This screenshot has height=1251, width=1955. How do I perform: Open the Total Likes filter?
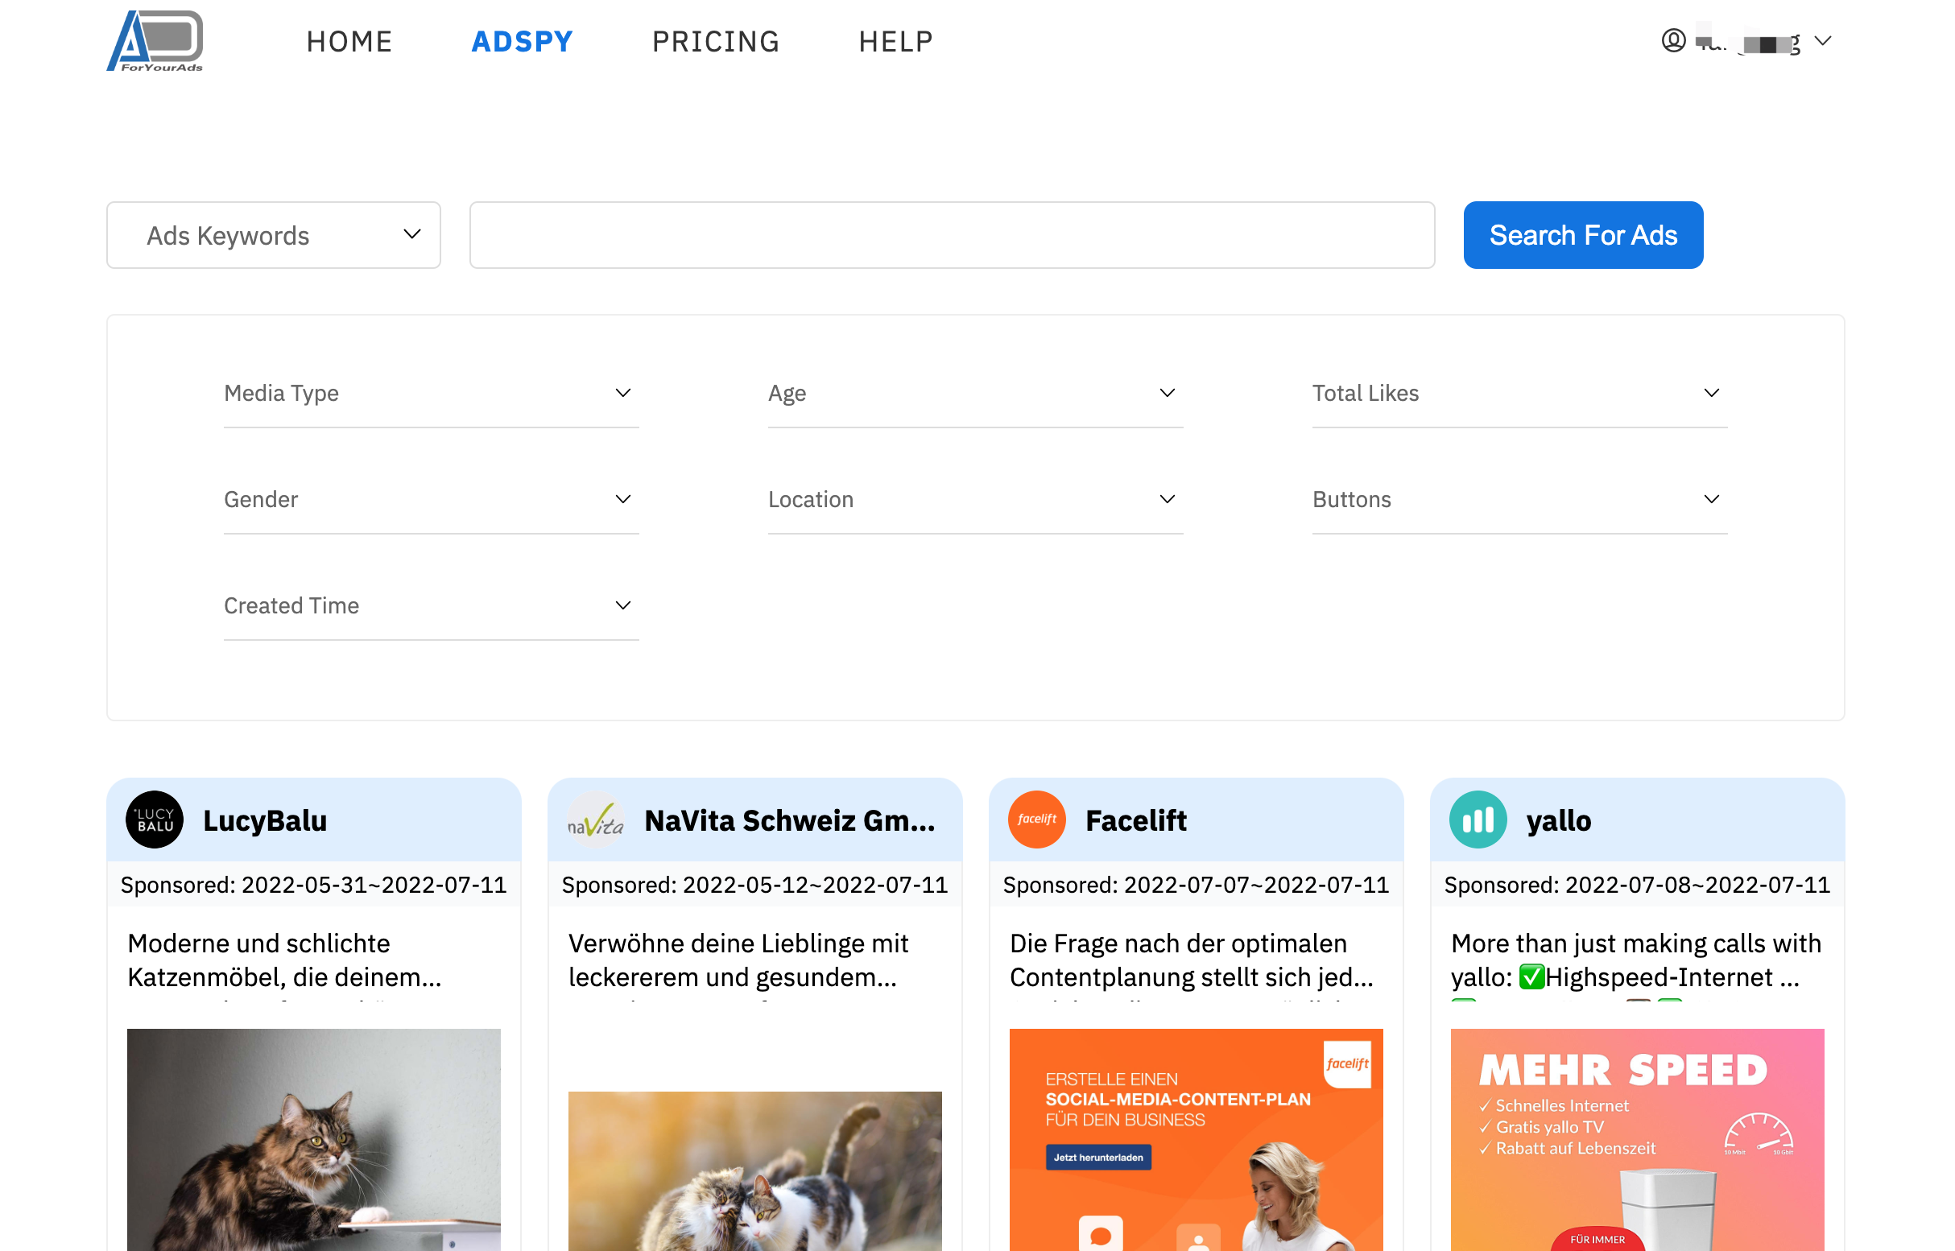tap(1519, 393)
